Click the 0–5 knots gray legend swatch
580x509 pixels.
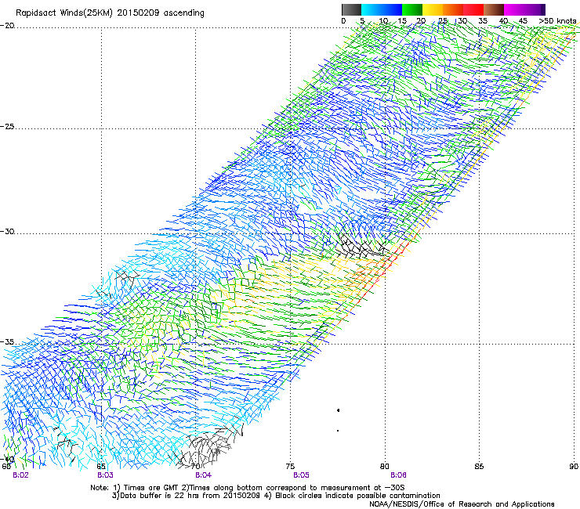tap(351, 9)
